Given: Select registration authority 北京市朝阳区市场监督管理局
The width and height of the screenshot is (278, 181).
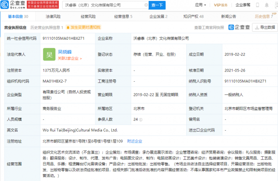Looking at the screenshot, I should 248,109.
